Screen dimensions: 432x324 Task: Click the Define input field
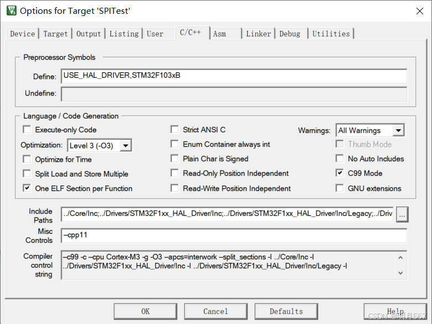[x=234, y=76]
